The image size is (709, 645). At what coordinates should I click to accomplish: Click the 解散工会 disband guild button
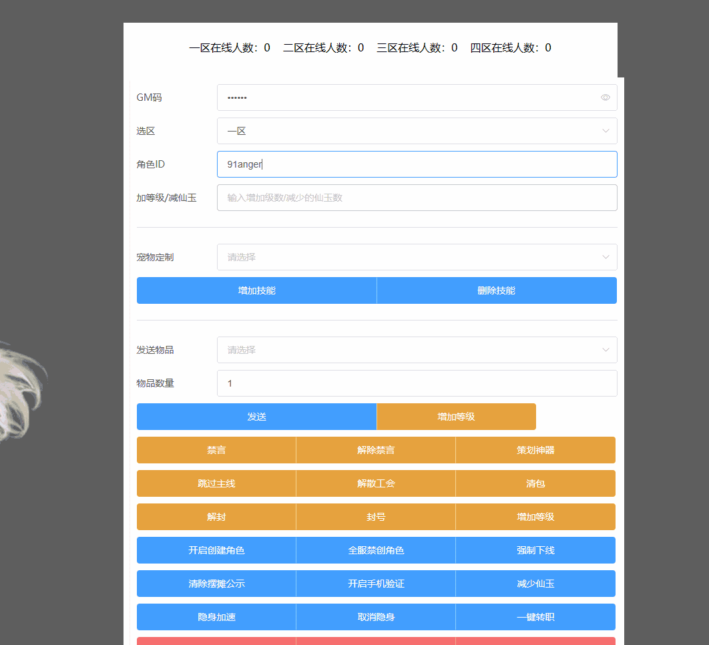pyautogui.click(x=375, y=483)
